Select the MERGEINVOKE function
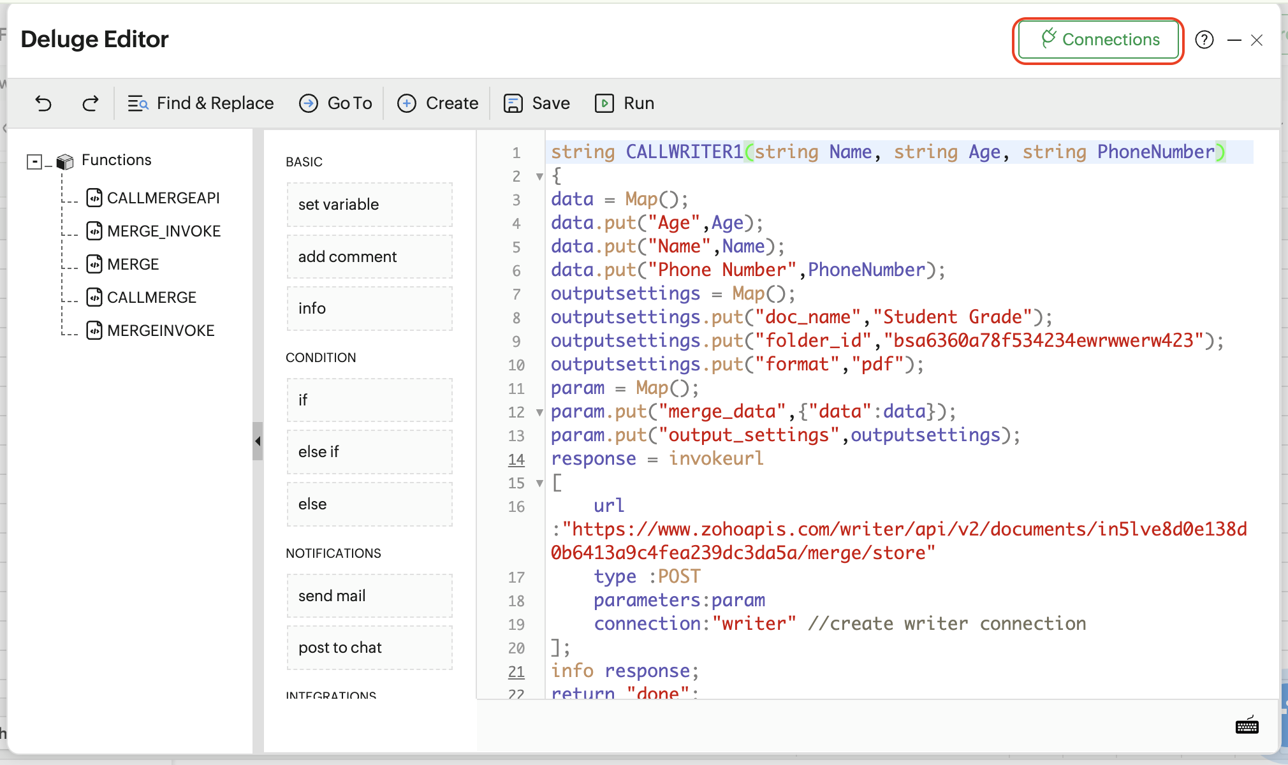Image resolution: width=1288 pixels, height=765 pixels. (160, 331)
